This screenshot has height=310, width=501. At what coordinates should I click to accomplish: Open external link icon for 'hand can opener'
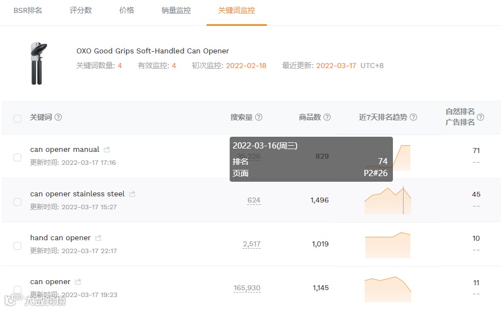(99, 238)
